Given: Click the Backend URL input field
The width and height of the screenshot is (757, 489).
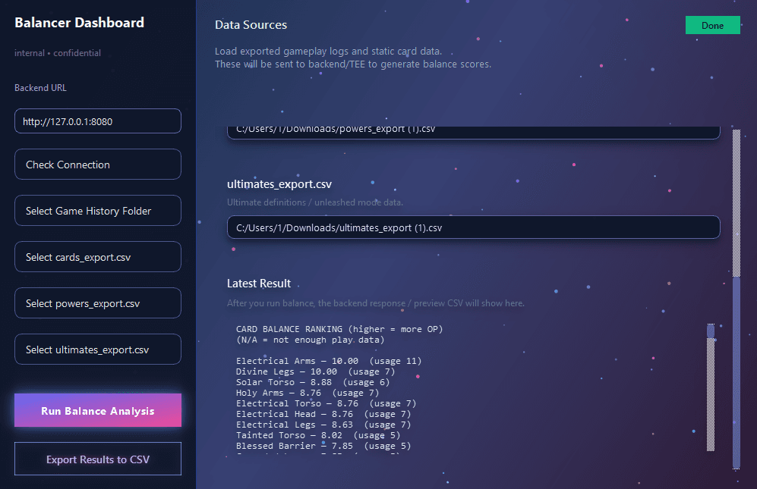Looking at the screenshot, I should tap(97, 121).
